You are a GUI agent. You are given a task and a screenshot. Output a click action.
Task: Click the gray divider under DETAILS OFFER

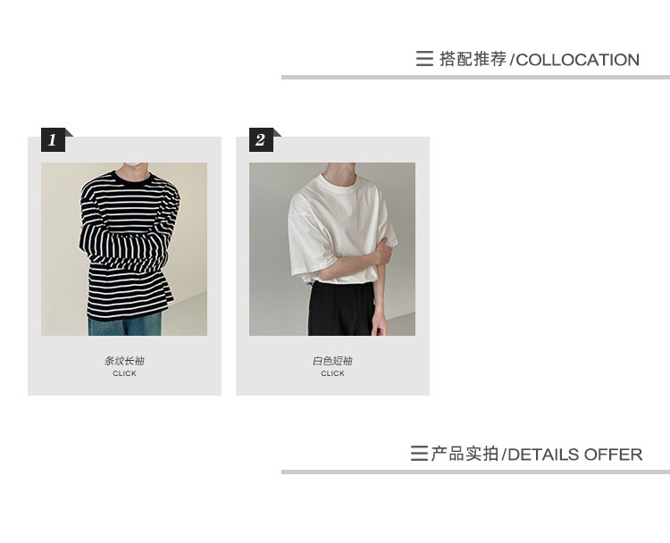[475, 472]
